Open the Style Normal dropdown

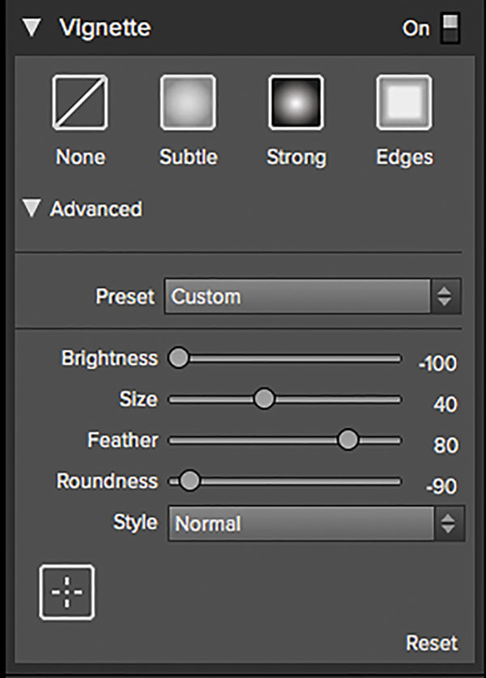316,523
